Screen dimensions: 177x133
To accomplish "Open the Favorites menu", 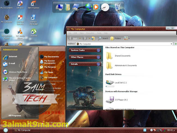I will [90, 33].
